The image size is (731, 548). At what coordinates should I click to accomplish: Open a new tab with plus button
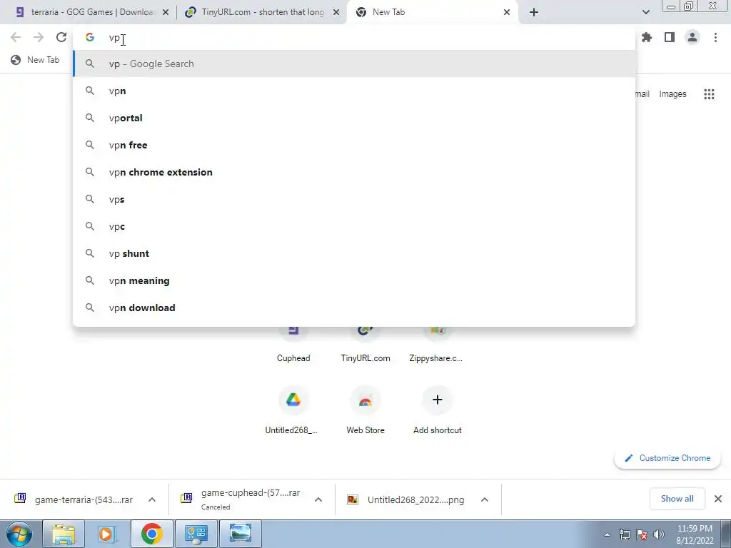click(x=534, y=12)
